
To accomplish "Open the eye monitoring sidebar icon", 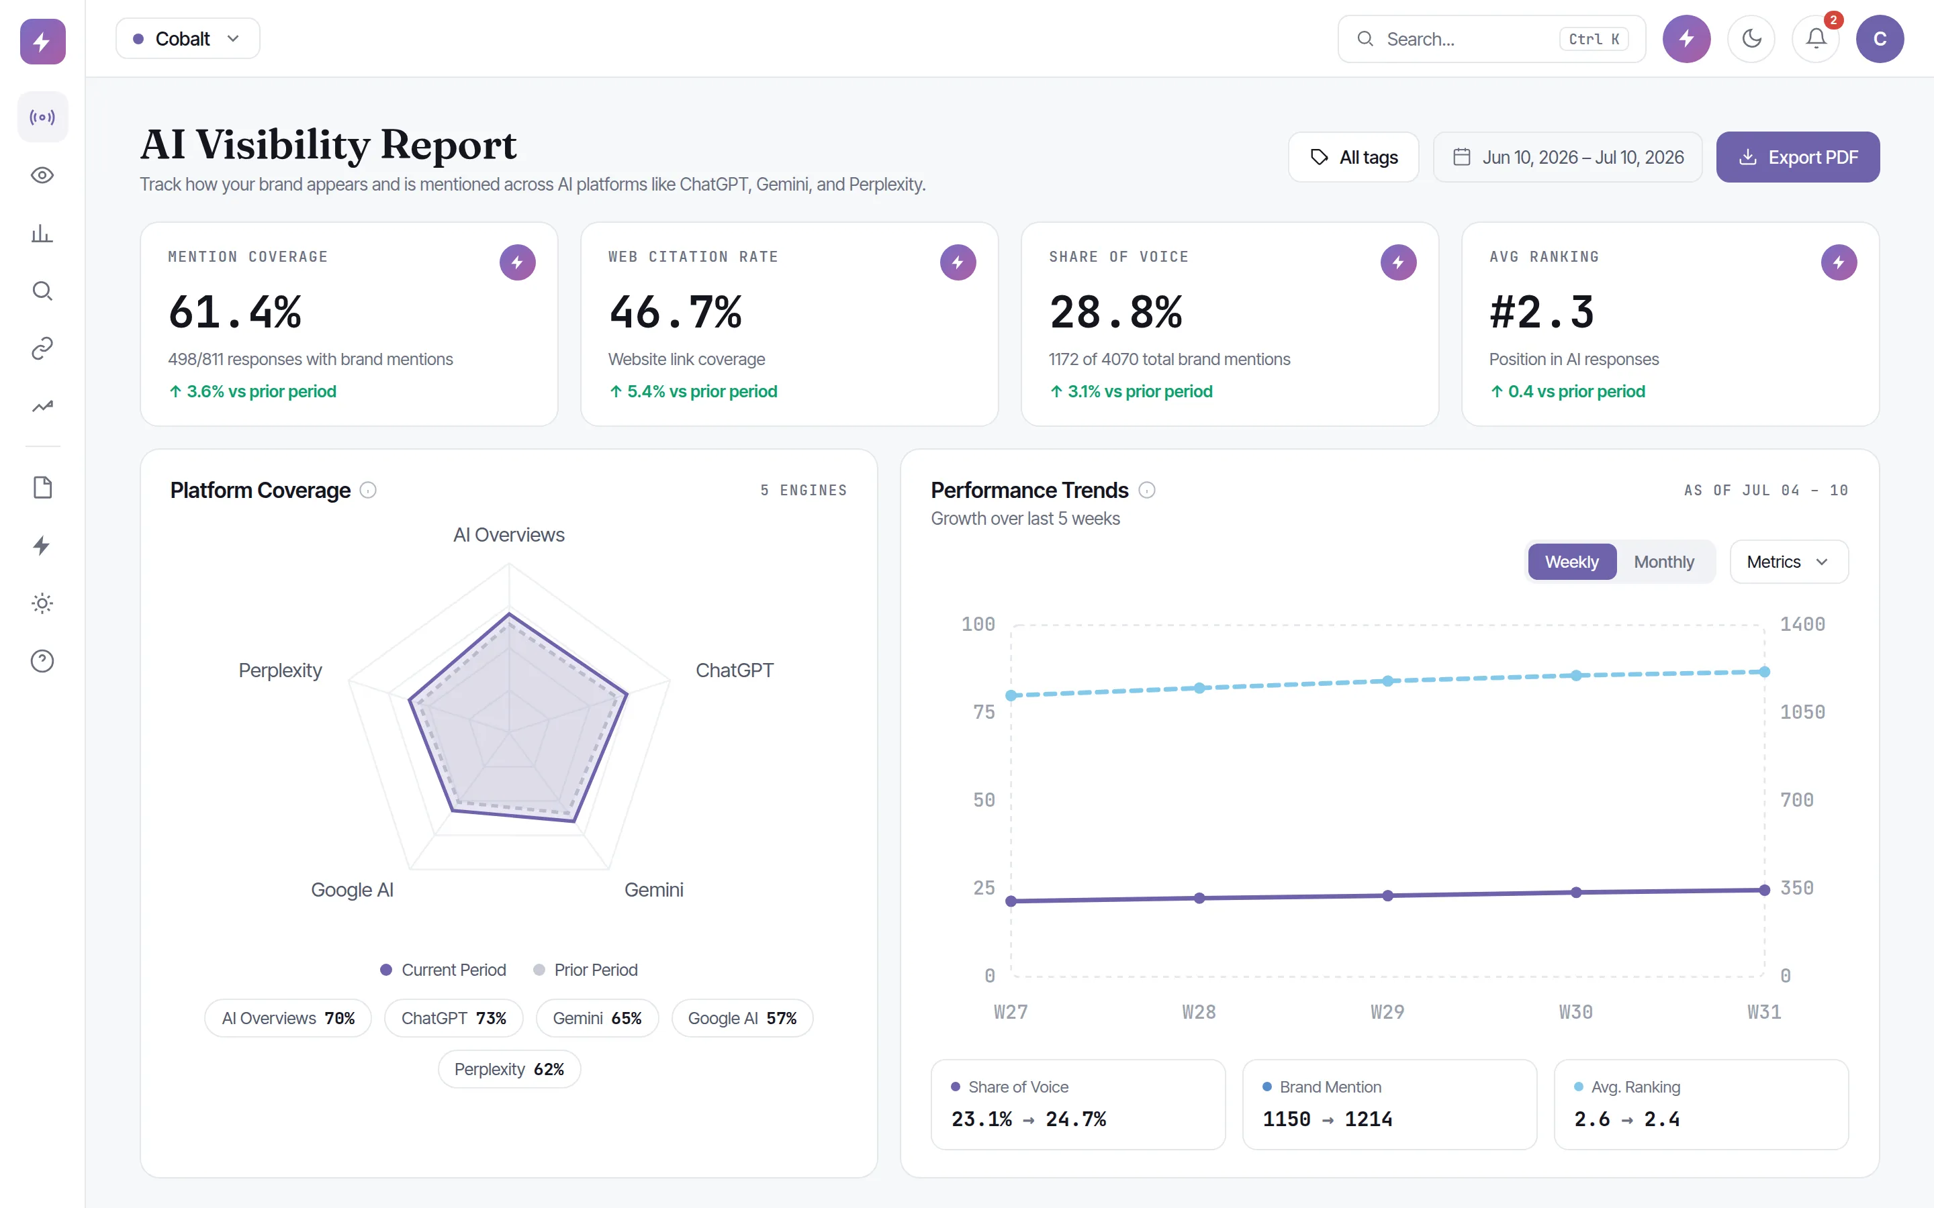I will point(42,175).
